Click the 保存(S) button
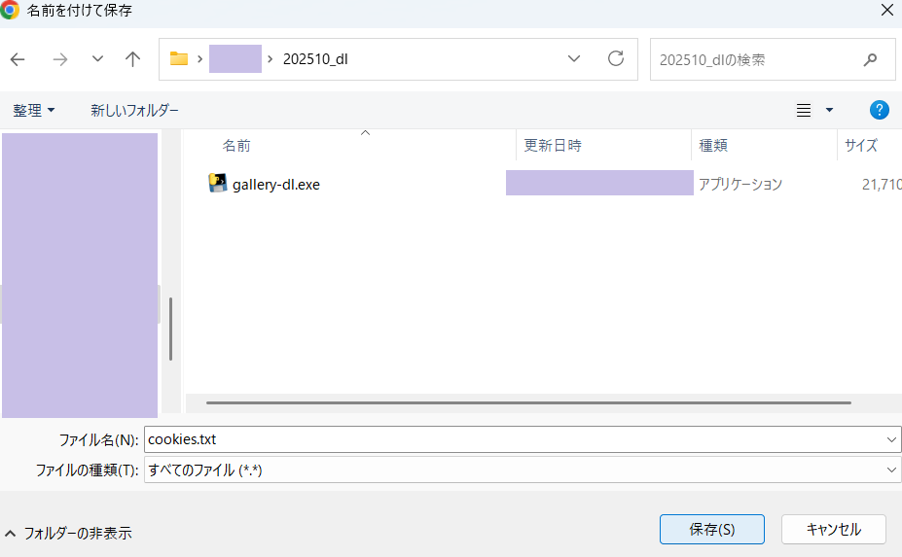The width and height of the screenshot is (902, 557). click(712, 530)
